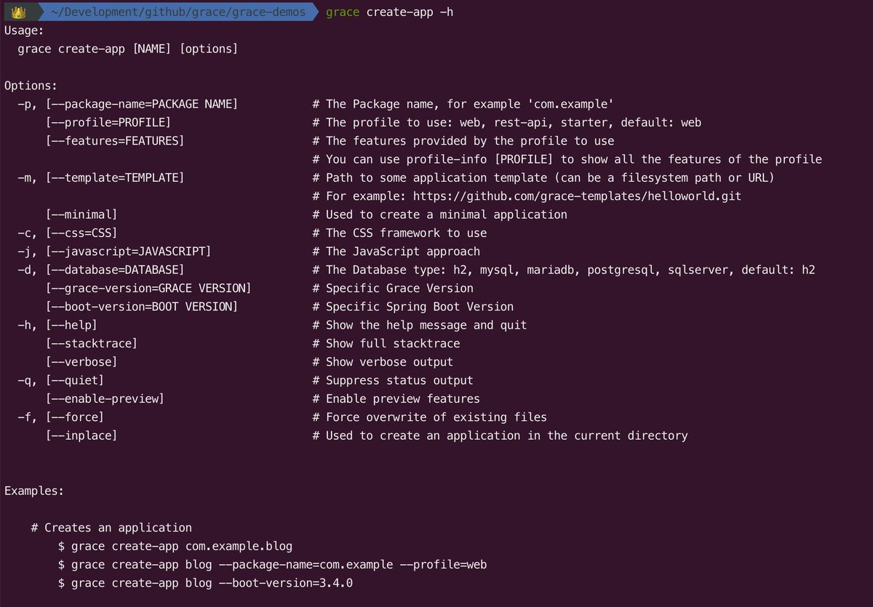Click the comment 'Show the help message and quit'

[x=420, y=325]
